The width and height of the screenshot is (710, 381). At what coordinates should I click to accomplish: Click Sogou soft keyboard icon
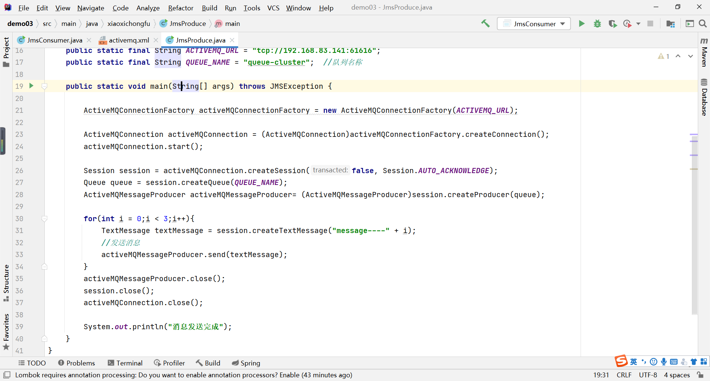(674, 362)
